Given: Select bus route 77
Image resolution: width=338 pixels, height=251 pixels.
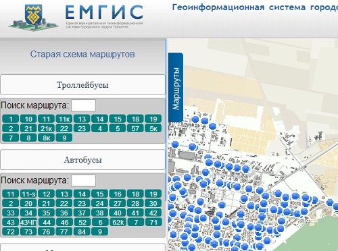Looking at the screenshot, I should [x=64, y=231].
